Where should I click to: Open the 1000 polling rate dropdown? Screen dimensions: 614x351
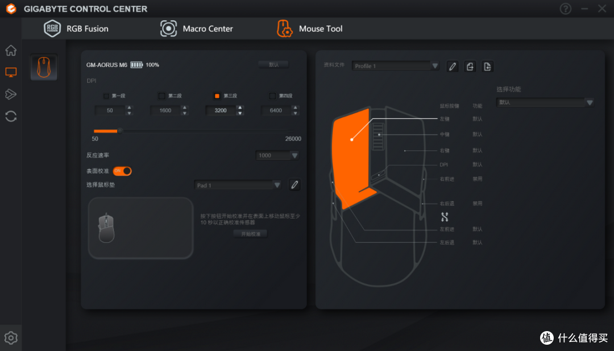[x=277, y=155]
